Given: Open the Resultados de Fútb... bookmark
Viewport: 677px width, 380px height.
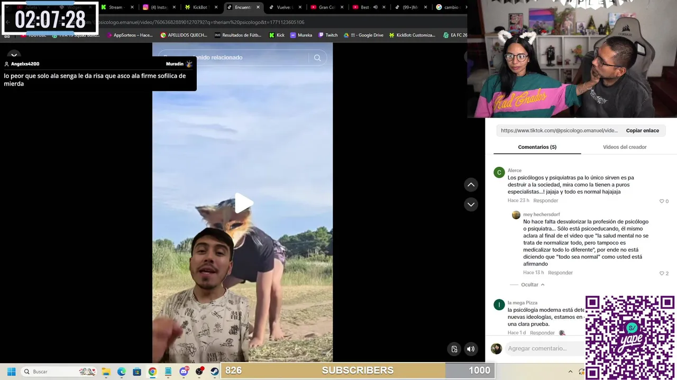Looking at the screenshot, I should pos(238,35).
